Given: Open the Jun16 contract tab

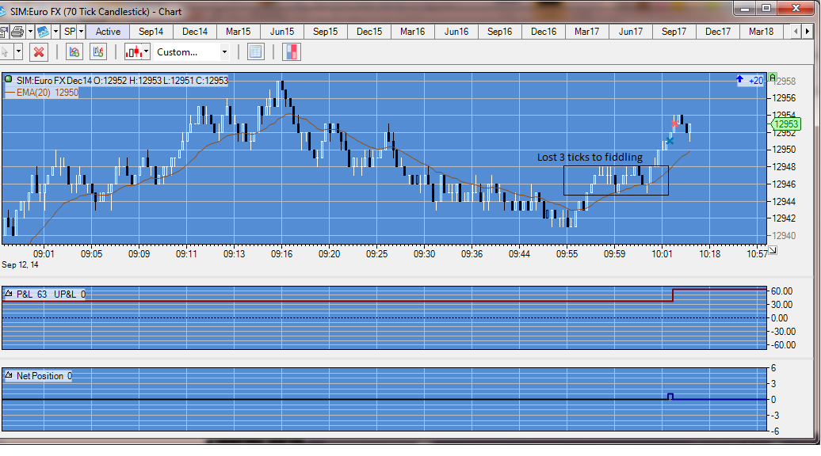Looking at the screenshot, I should point(456,32).
